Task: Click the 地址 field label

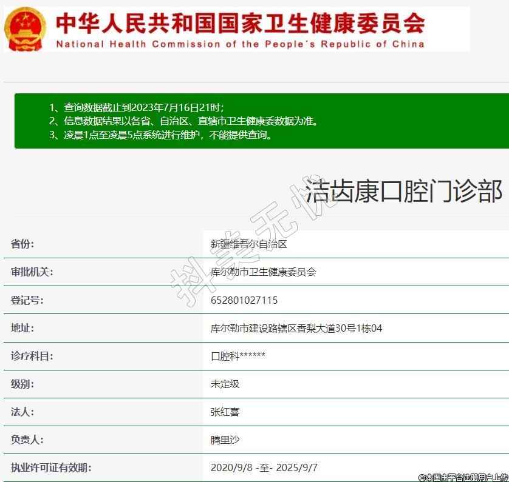Action: pyautogui.click(x=22, y=328)
